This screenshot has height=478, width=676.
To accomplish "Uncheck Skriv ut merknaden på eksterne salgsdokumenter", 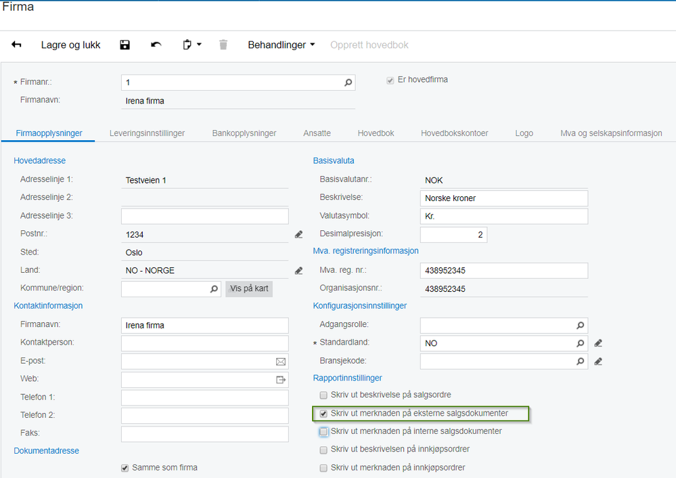I will 323,414.
